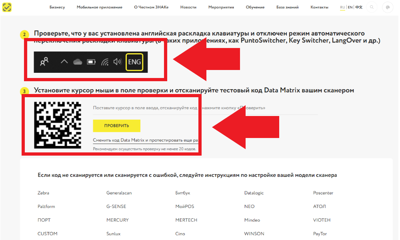Open Zebra scanner setup instructions
The height and width of the screenshot is (240, 400).
43,193
